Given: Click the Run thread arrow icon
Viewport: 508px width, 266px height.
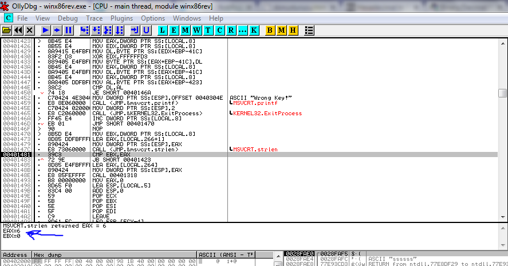Looking at the screenshot, I should click(x=57, y=30).
